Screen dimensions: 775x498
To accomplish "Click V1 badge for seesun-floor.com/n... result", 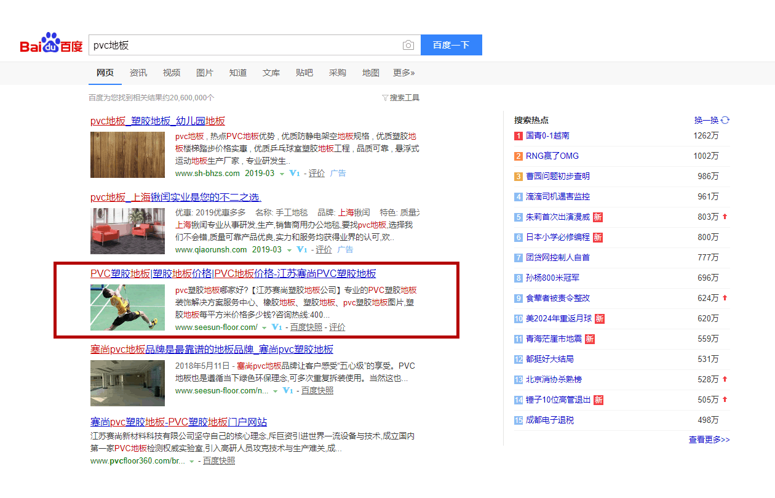I will (x=288, y=391).
